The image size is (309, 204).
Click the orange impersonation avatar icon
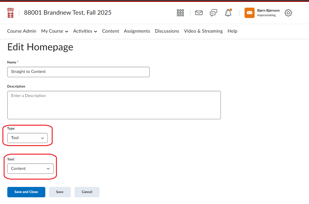(249, 13)
